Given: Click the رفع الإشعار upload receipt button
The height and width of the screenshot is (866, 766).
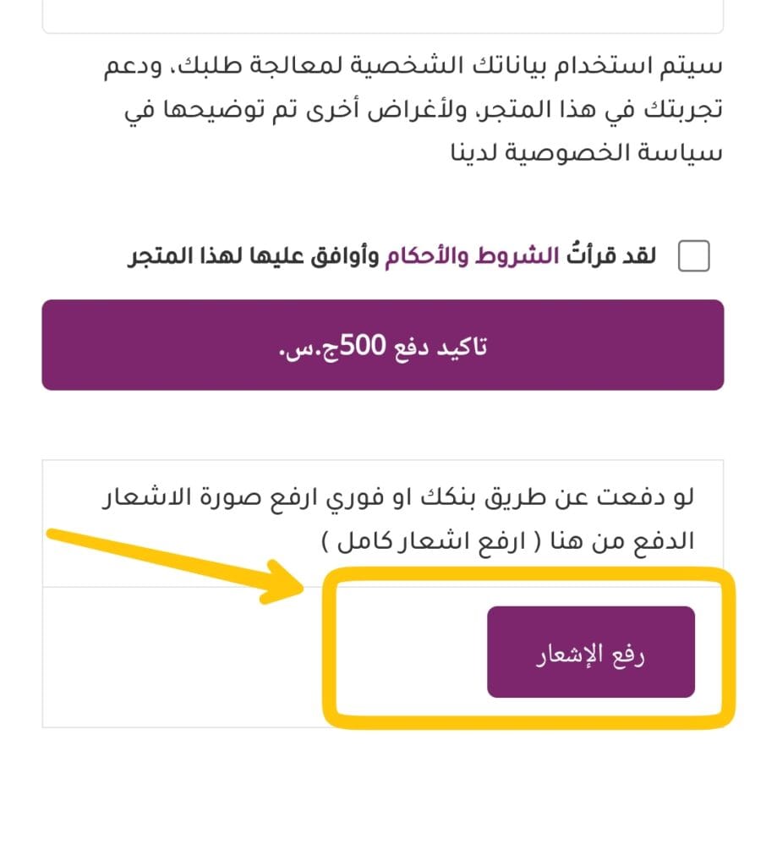Looking at the screenshot, I should tap(591, 652).
